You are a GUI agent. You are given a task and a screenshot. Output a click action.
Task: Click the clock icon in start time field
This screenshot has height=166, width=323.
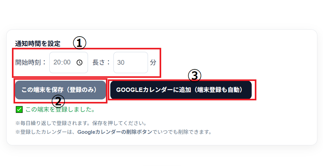[x=79, y=63]
